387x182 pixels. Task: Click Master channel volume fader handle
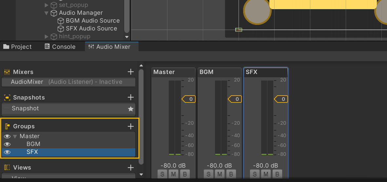188,99
